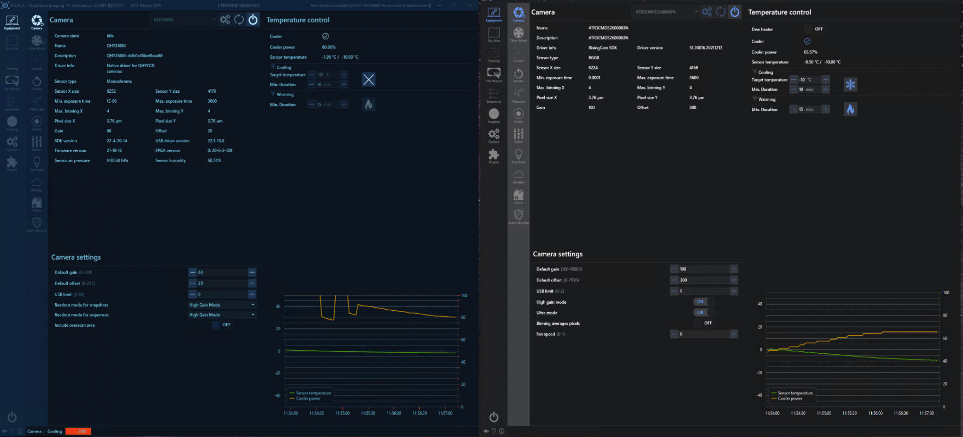Open the Switch equipment tab icon
963x437 pixels.
[x=519, y=136]
